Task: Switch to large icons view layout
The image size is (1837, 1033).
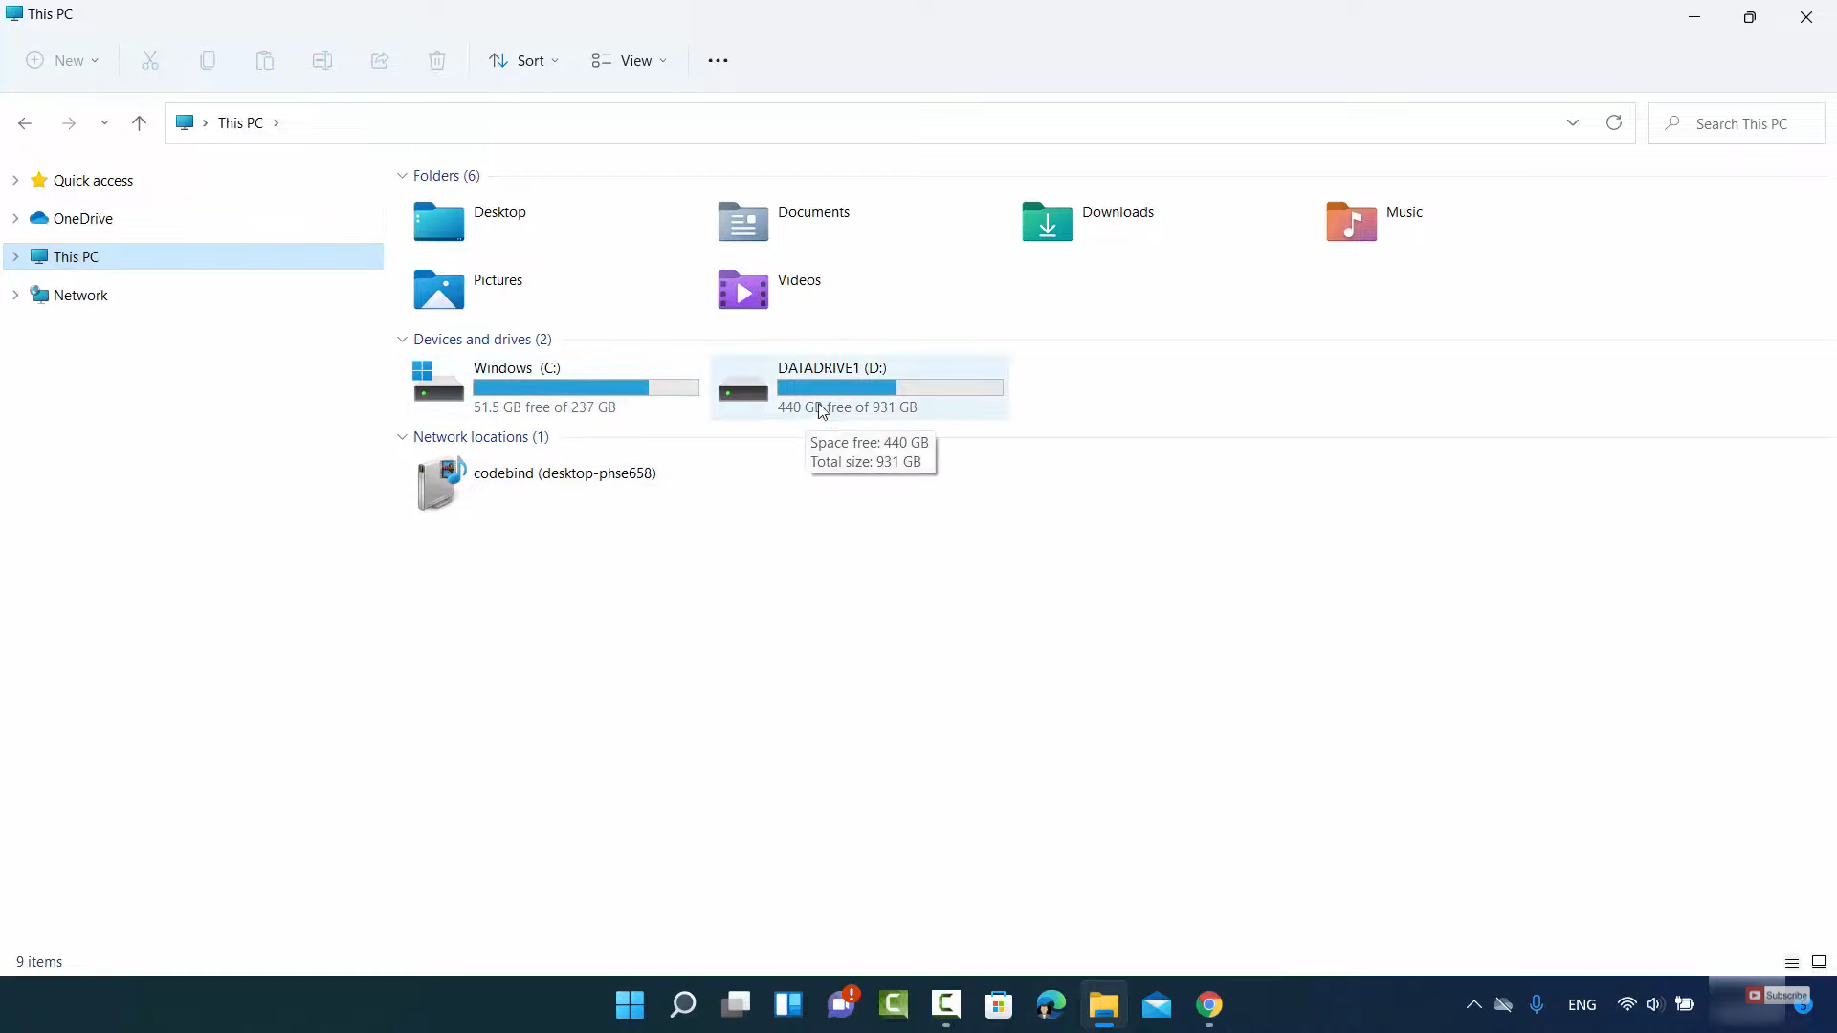Action: 1819,961
